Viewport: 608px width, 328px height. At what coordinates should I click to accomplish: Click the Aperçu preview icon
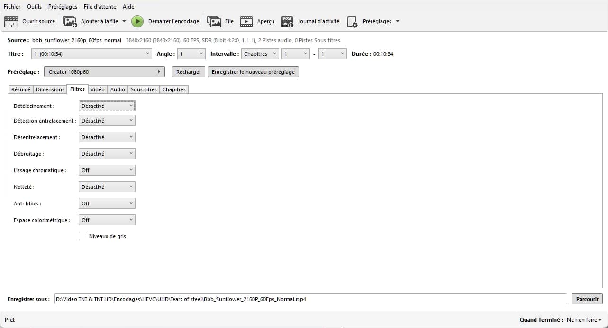(x=246, y=21)
